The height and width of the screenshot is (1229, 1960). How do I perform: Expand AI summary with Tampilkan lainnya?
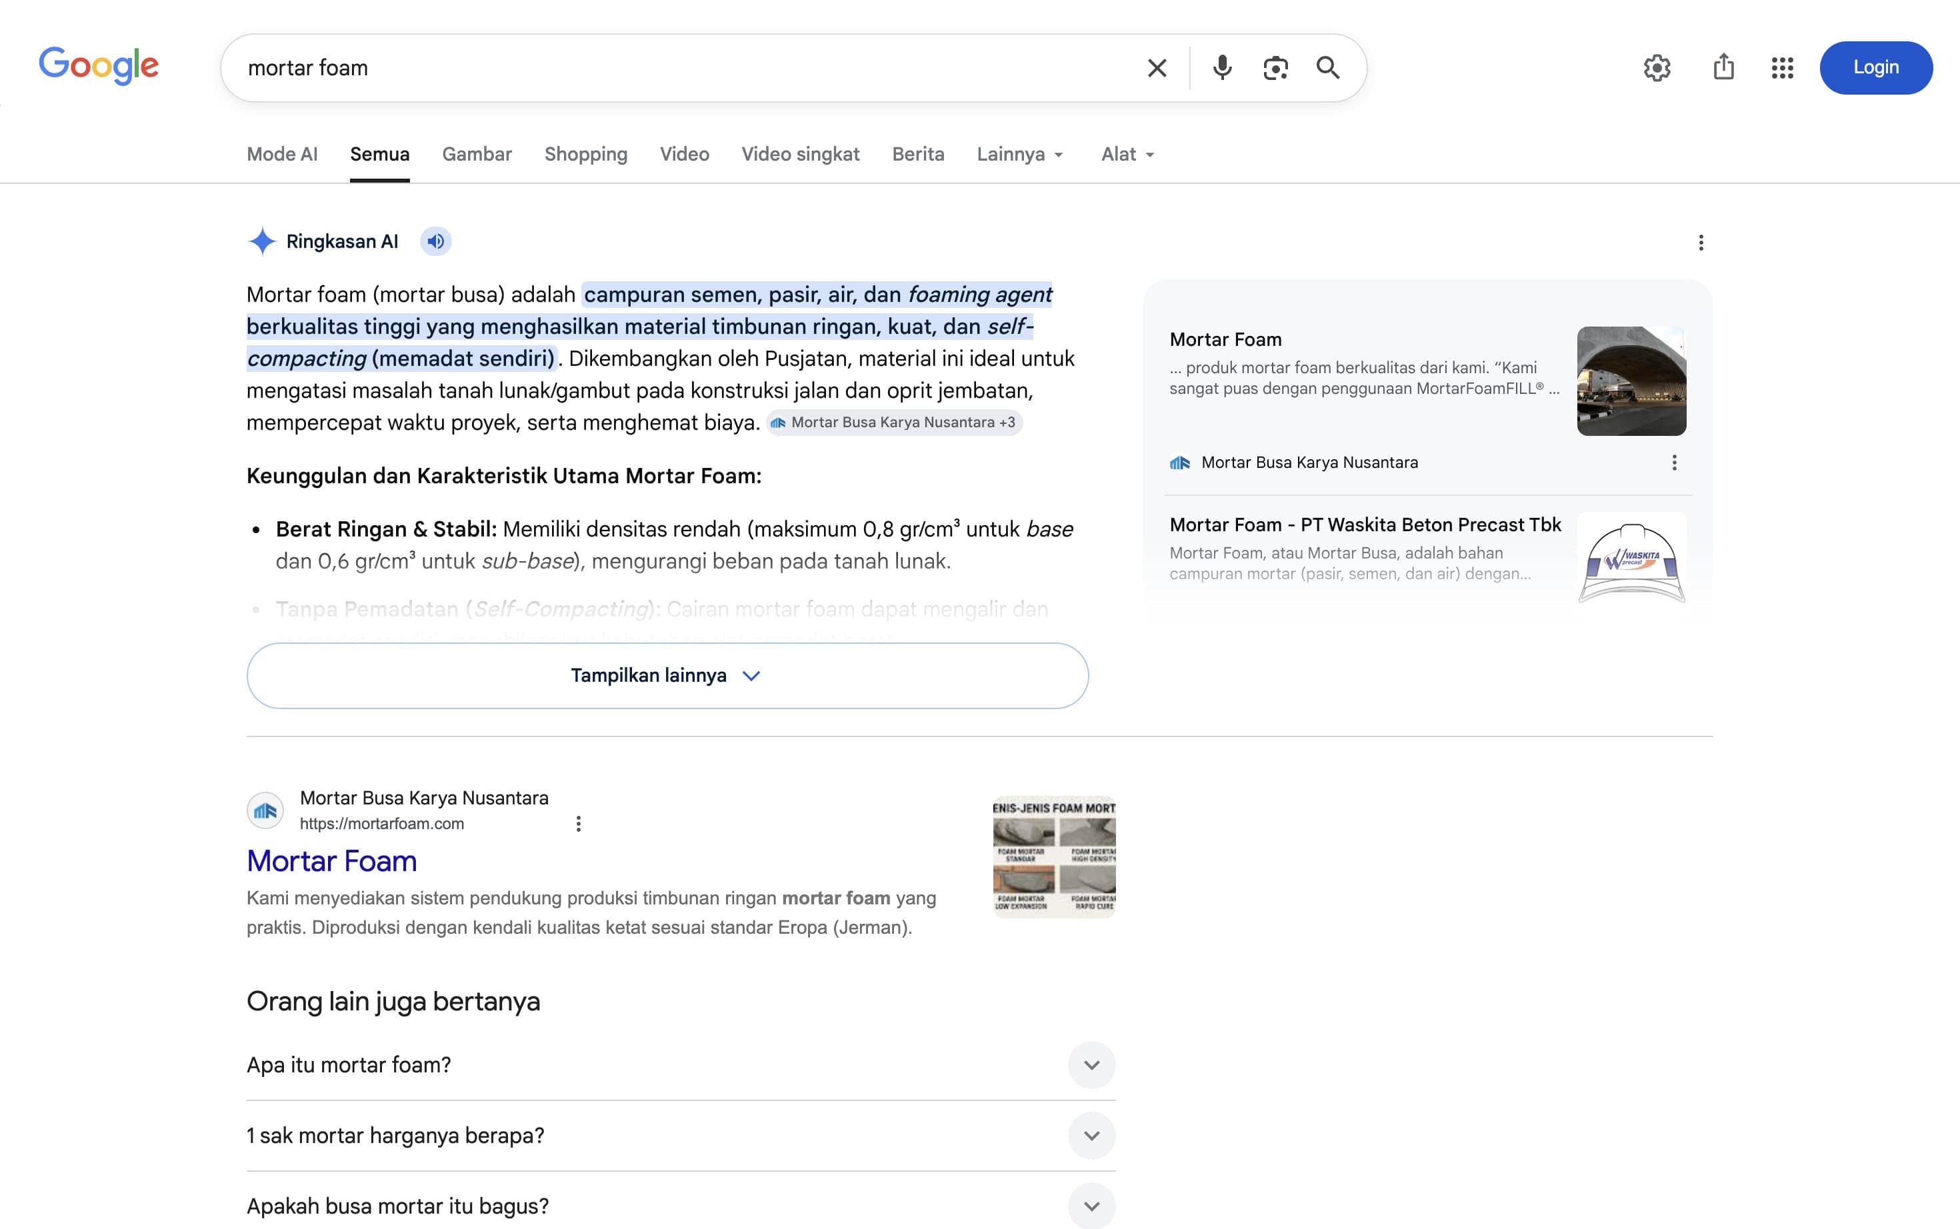coord(667,675)
